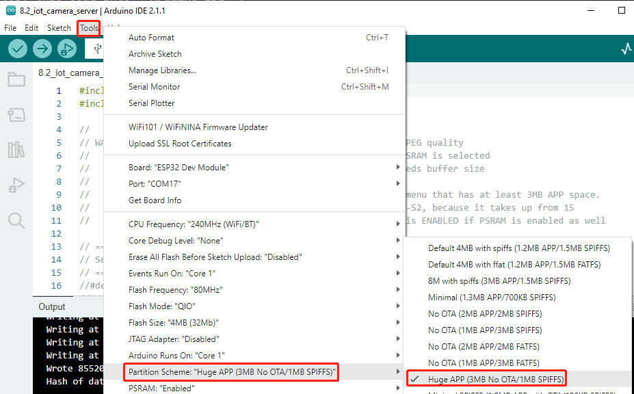Viewport: 634px width, 394px height.
Task: Expand Events Run On submenu
Action: coord(254,274)
